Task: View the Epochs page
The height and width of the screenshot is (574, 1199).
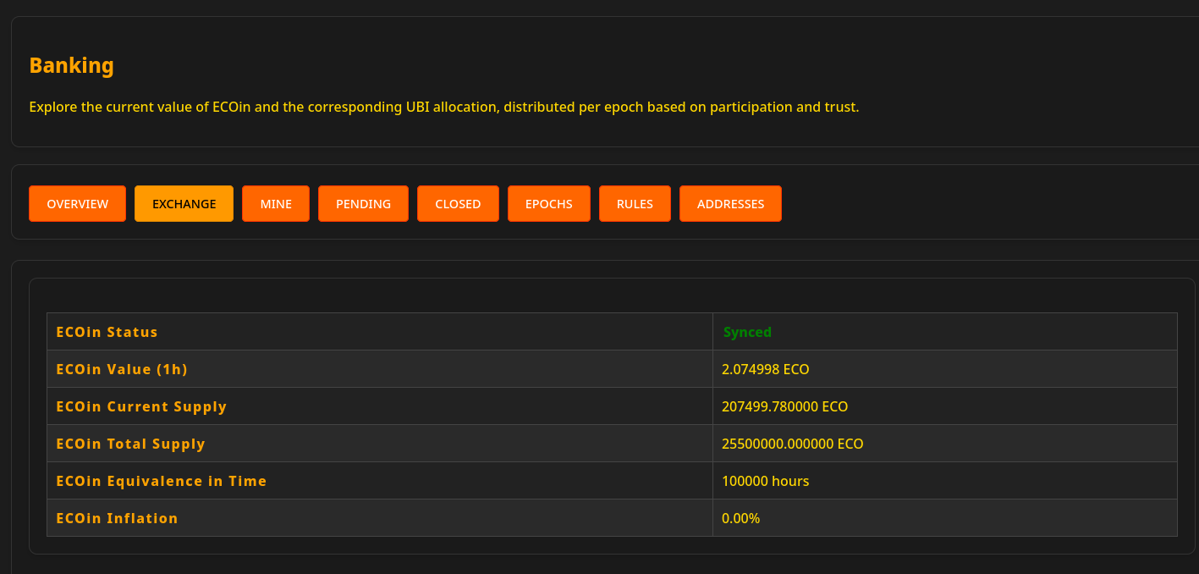Action: (548, 204)
